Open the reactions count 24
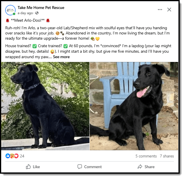Image resolution: width=184 pixels, height=178 pixels. coord(22,156)
